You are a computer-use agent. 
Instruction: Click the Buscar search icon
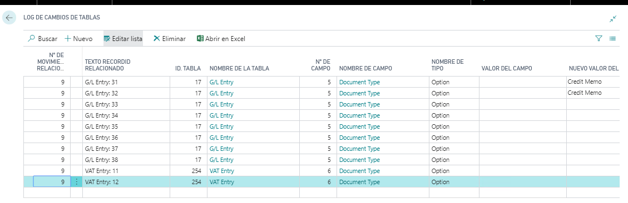pyautogui.click(x=31, y=39)
